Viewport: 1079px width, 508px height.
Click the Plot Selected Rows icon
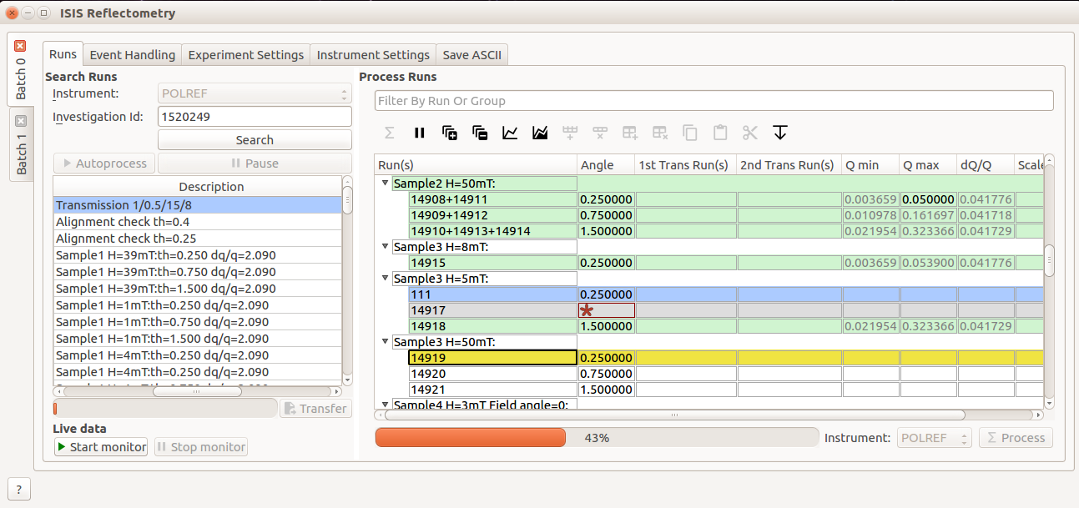point(510,133)
